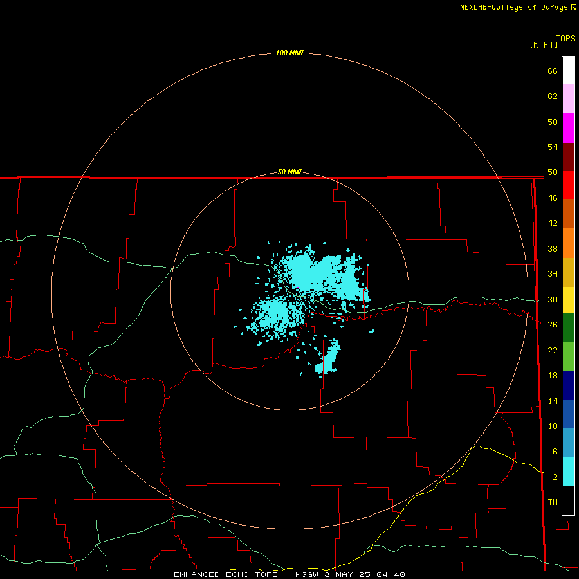Click the '8 MAY 25' date text
Viewport: 579px width, 579px height.
click(x=348, y=574)
